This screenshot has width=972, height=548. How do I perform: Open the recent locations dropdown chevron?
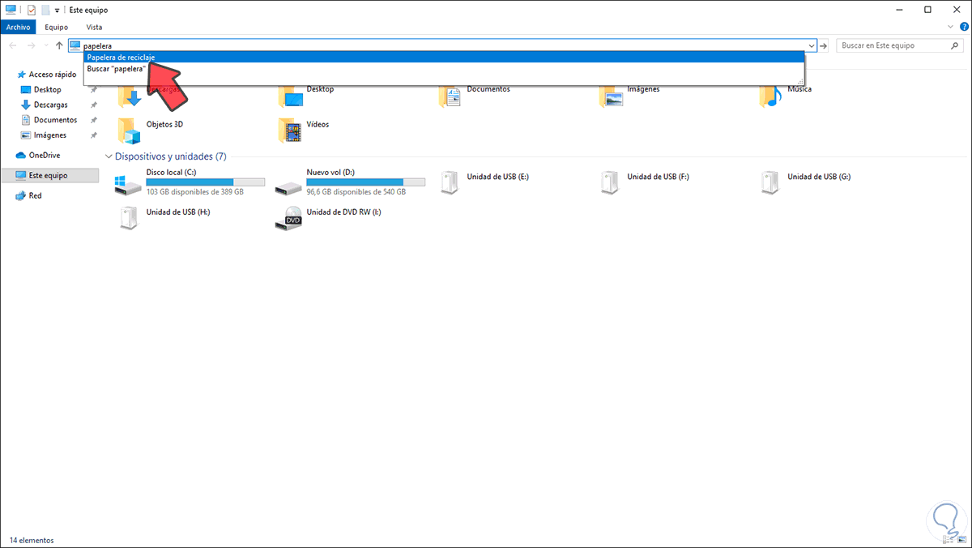(45, 46)
